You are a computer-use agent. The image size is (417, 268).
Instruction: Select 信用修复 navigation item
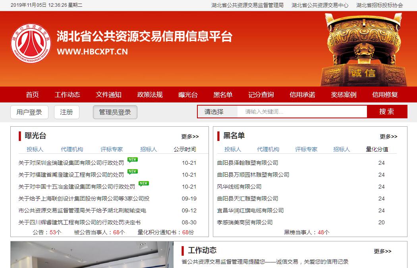385,94
